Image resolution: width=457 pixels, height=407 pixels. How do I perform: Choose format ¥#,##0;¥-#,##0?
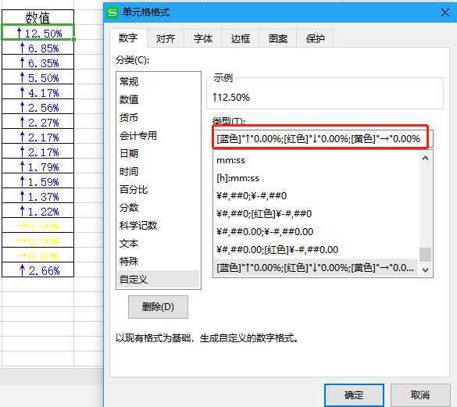click(316, 195)
